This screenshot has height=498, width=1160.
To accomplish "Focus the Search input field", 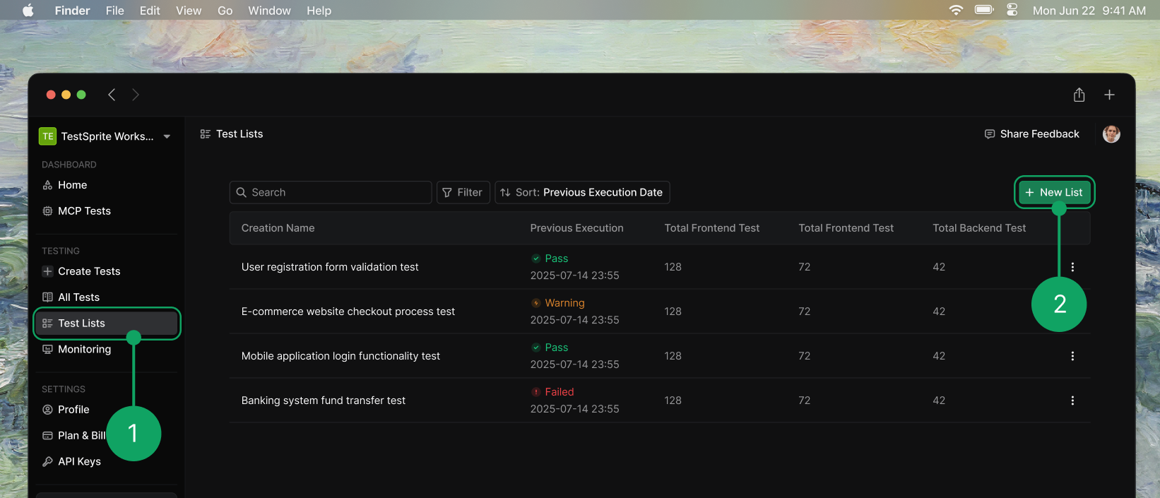I will point(331,192).
